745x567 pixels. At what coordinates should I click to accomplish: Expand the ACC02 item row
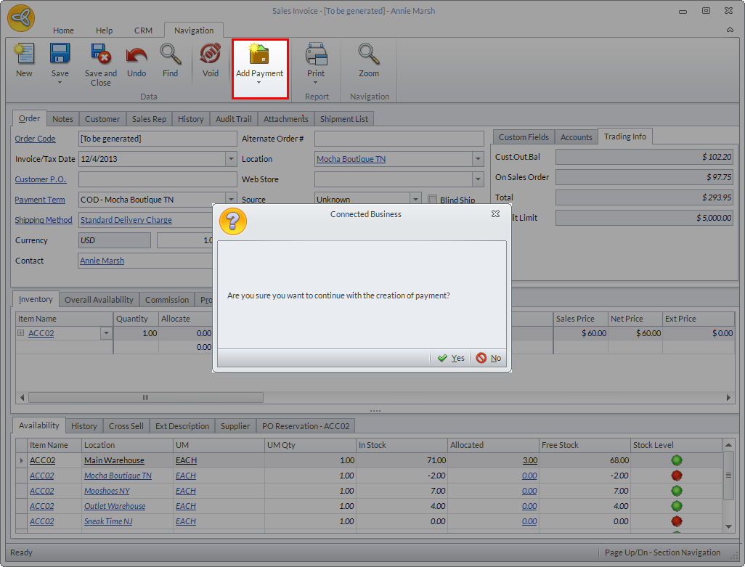[22, 333]
